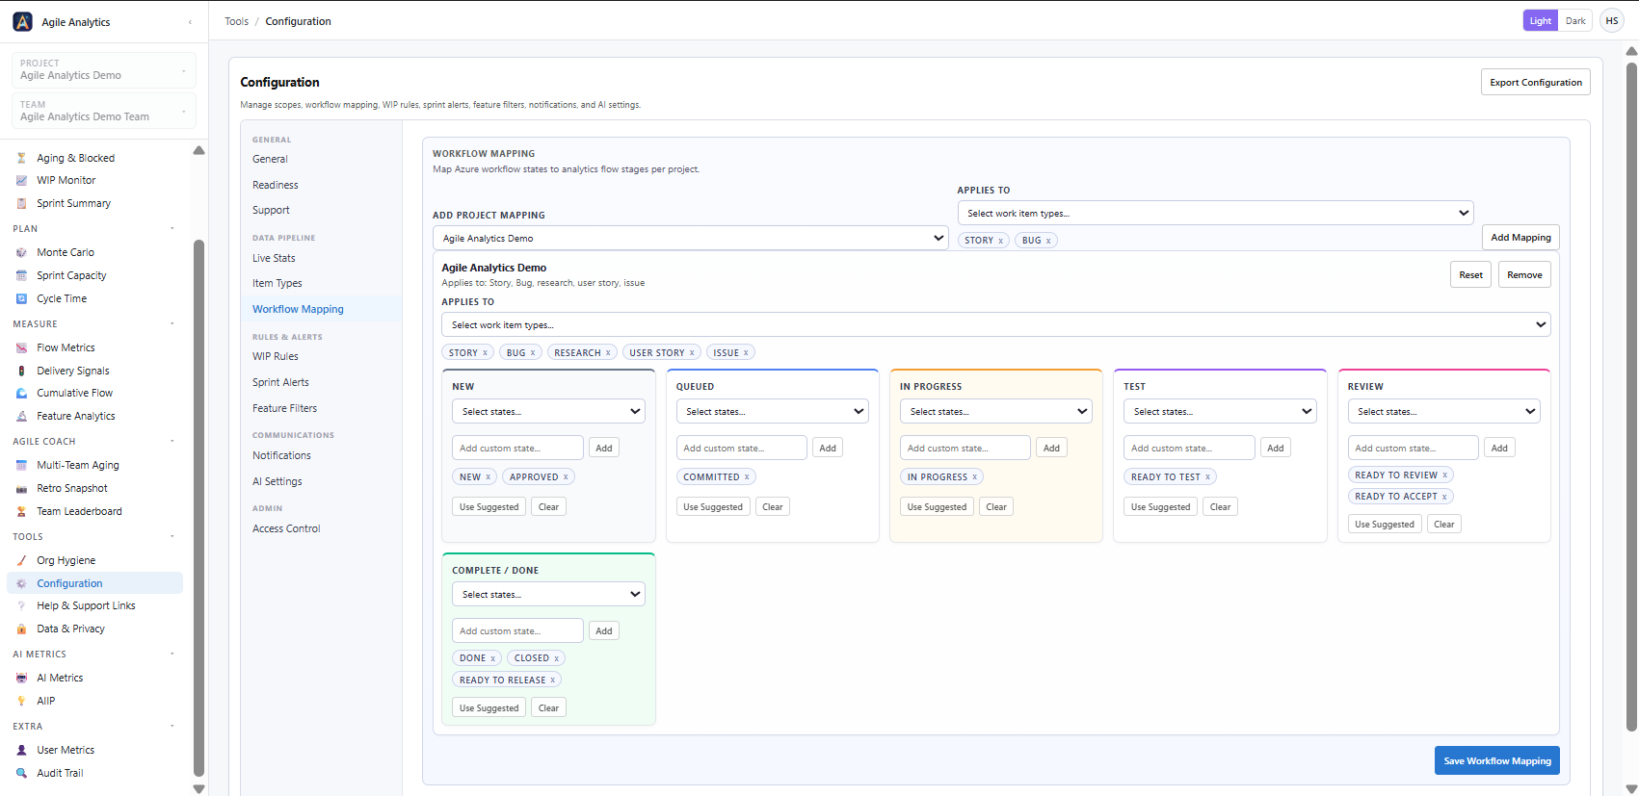Remove the ISSUE work item chip
The image size is (1639, 796).
[746, 353]
